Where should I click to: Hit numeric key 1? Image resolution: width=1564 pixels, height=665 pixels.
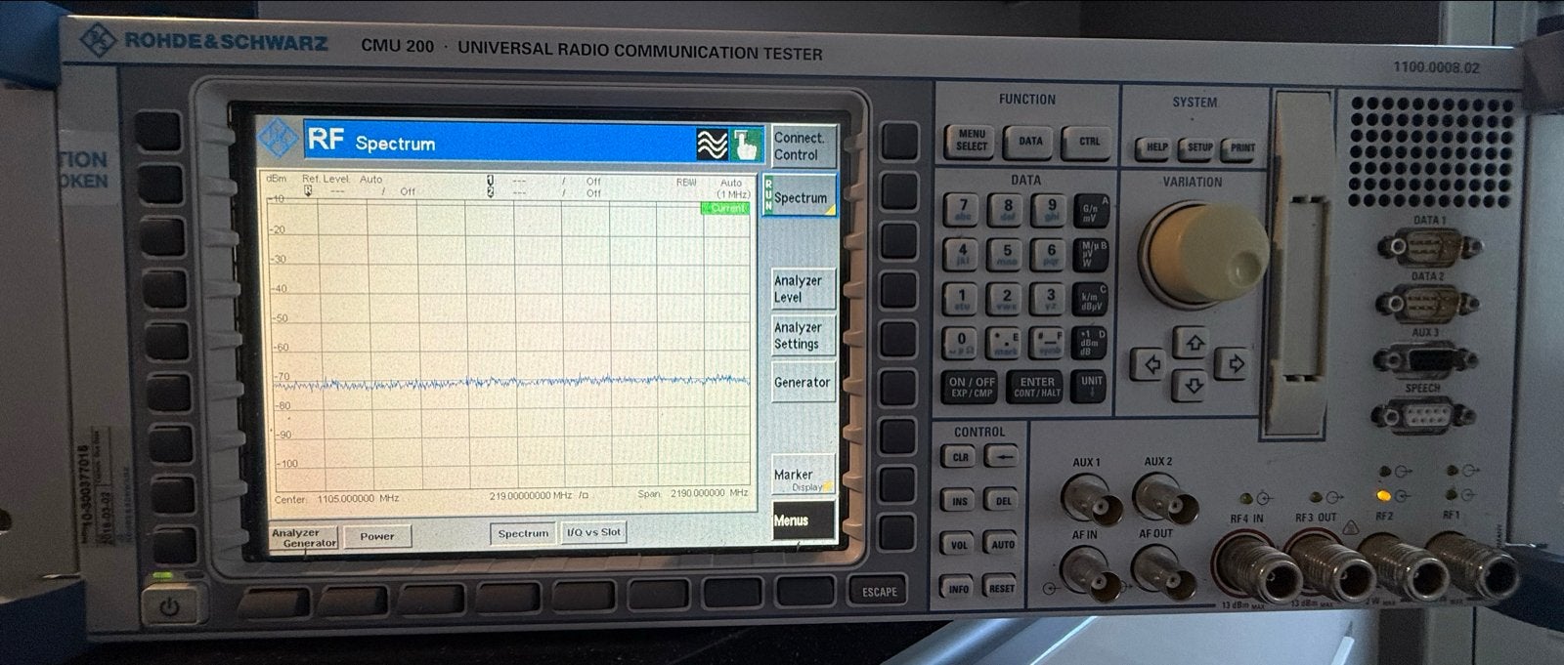[x=962, y=298]
